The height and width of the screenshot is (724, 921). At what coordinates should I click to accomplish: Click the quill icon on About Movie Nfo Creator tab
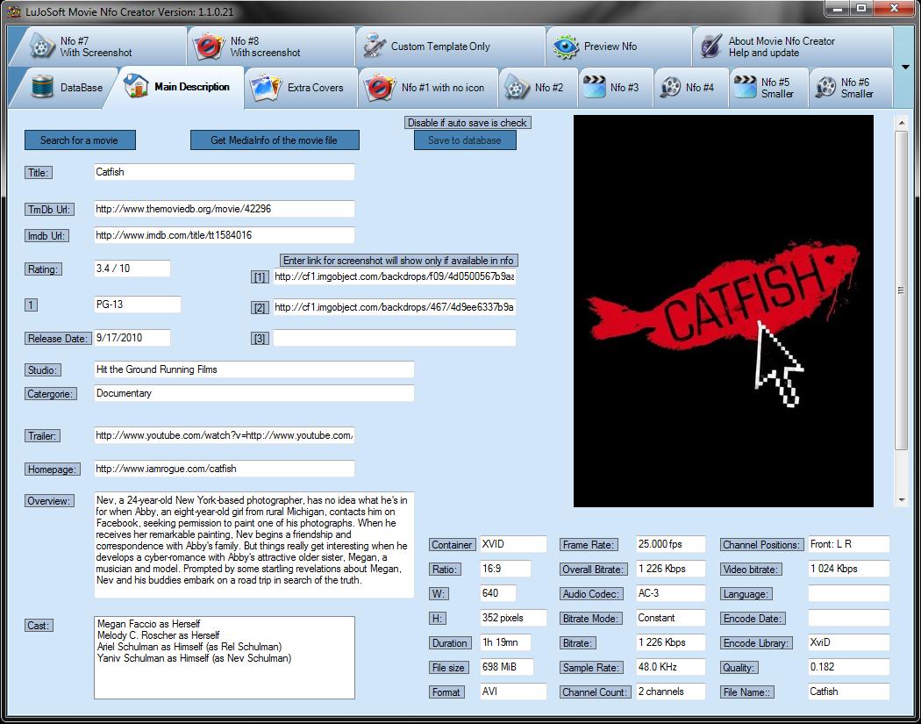pyautogui.click(x=711, y=47)
